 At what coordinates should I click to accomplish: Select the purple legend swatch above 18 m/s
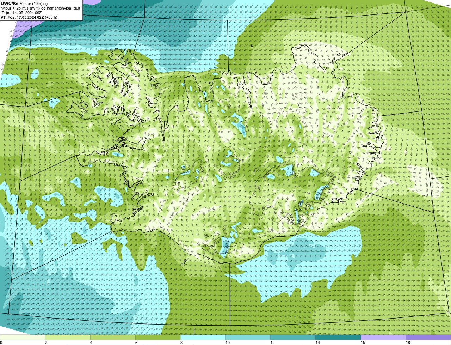point(428,337)
